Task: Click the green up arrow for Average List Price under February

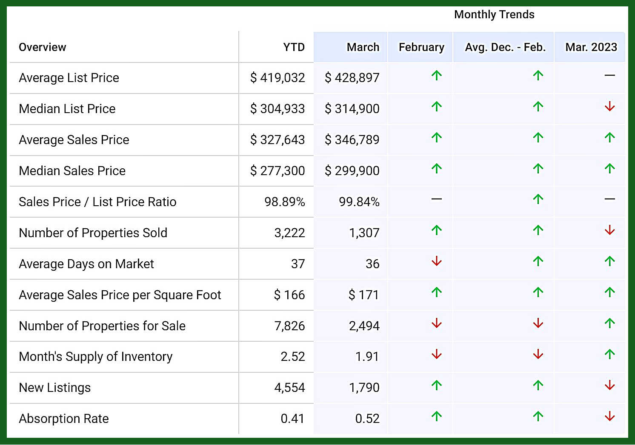Action: click(x=436, y=76)
